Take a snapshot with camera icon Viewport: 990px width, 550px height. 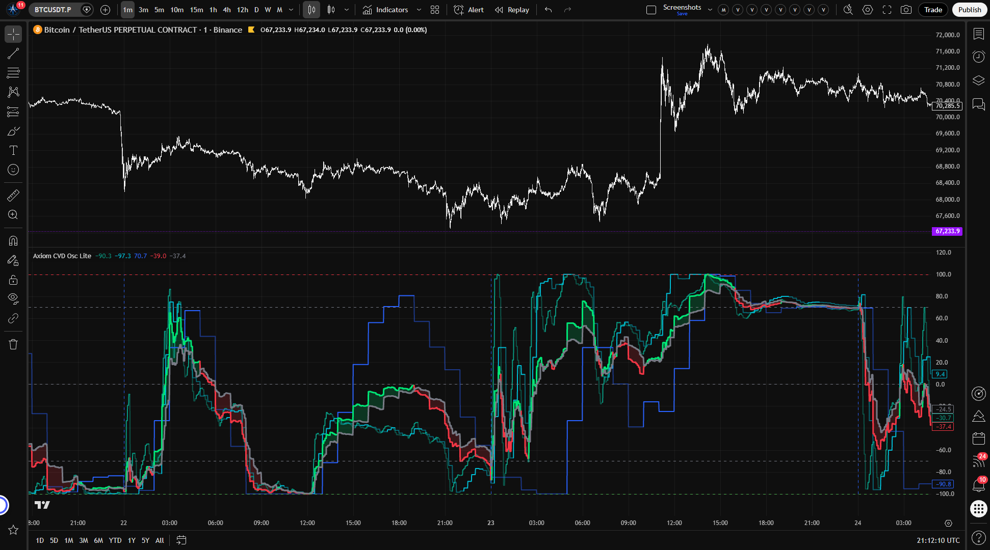(906, 10)
